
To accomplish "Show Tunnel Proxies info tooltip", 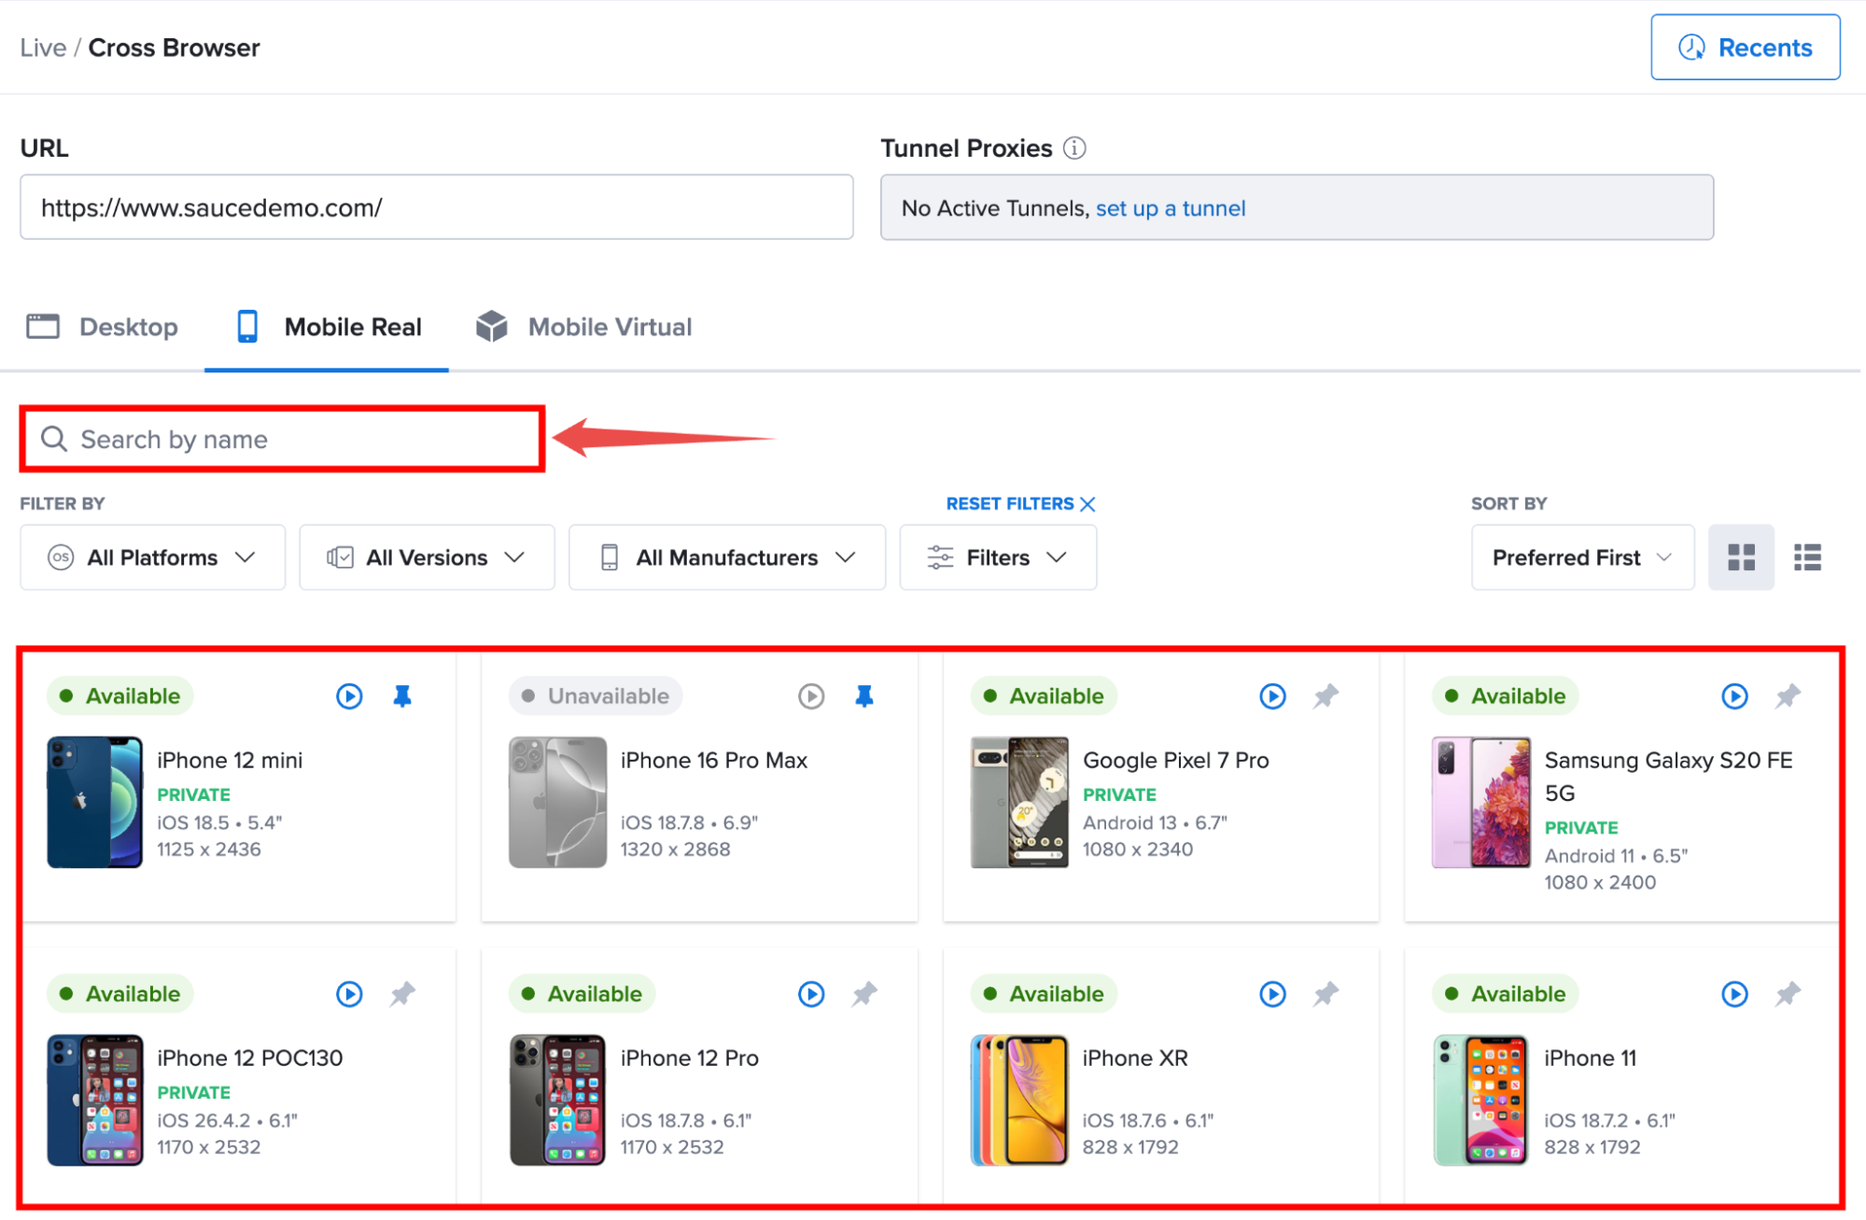I will click(x=1074, y=148).
